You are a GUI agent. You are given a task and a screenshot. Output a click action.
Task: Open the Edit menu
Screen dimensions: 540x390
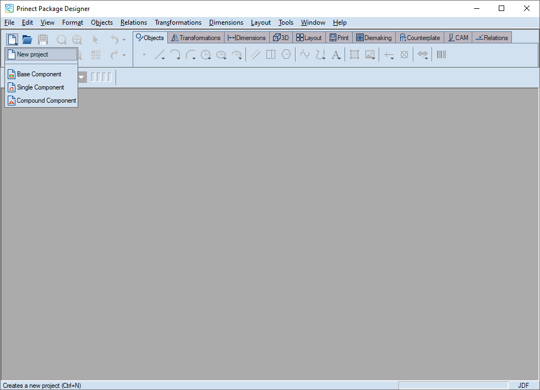tap(27, 23)
